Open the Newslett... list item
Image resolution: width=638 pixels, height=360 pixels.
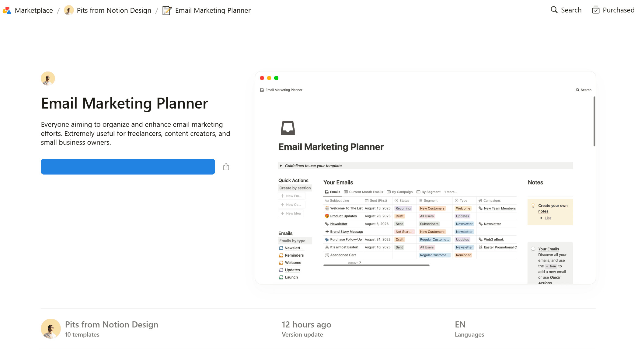(x=291, y=248)
